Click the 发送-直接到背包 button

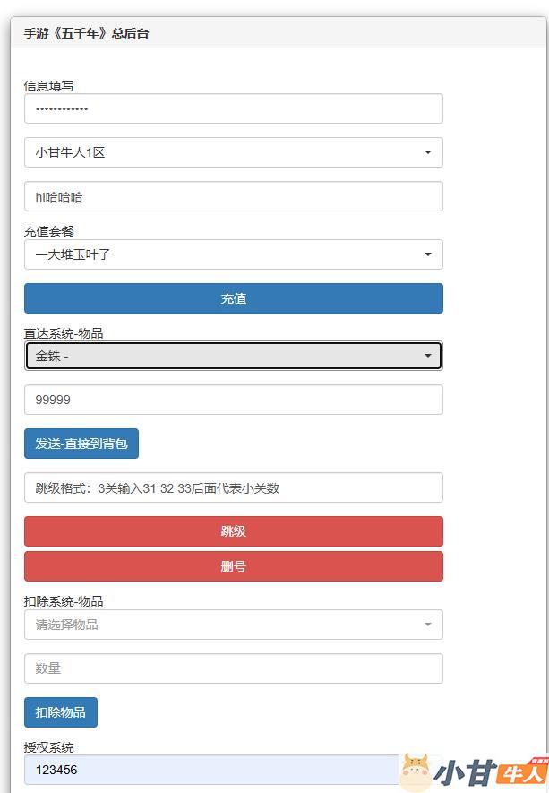point(81,444)
